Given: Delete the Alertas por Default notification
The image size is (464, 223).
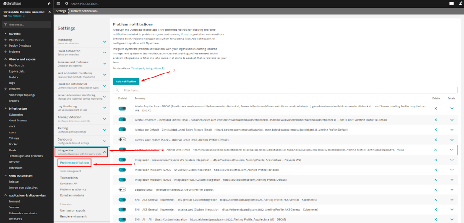Looking at the screenshot, I should (435, 130).
